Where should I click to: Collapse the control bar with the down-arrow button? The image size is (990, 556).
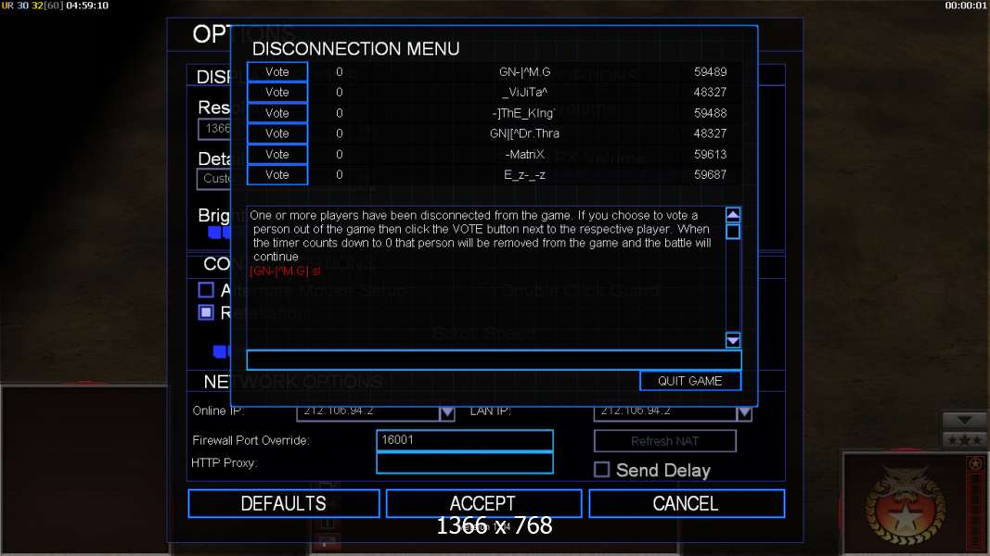(x=964, y=421)
